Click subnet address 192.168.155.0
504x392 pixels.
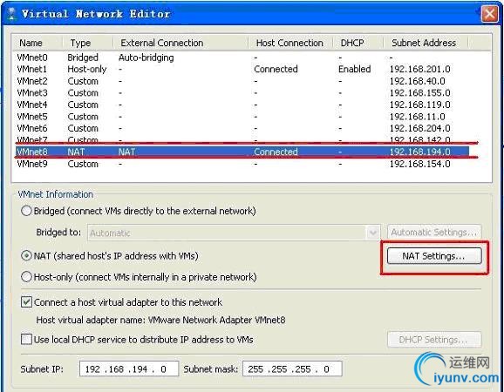(x=419, y=93)
